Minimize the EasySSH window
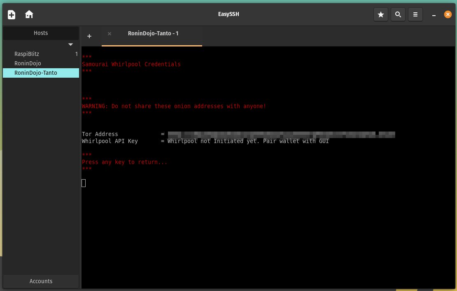Viewport: 457px width, 291px height. tap(434, 15)
